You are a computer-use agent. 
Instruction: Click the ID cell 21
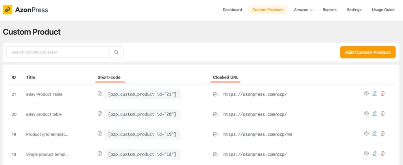[14, 94]
